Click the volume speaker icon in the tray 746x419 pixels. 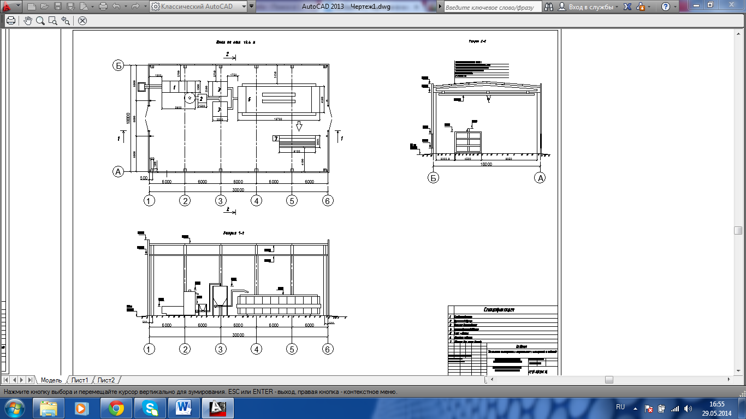(688, 408)
